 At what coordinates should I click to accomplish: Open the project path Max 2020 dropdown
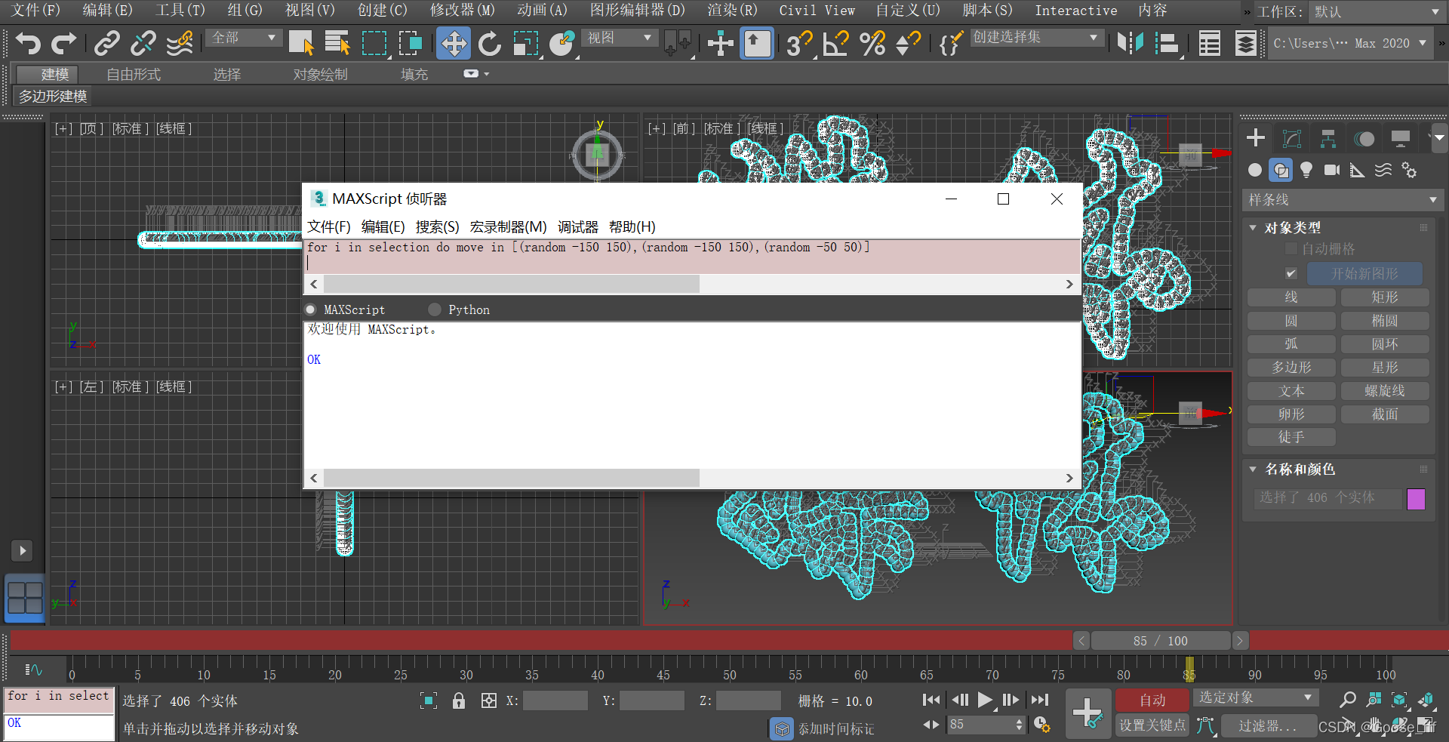1349,44
